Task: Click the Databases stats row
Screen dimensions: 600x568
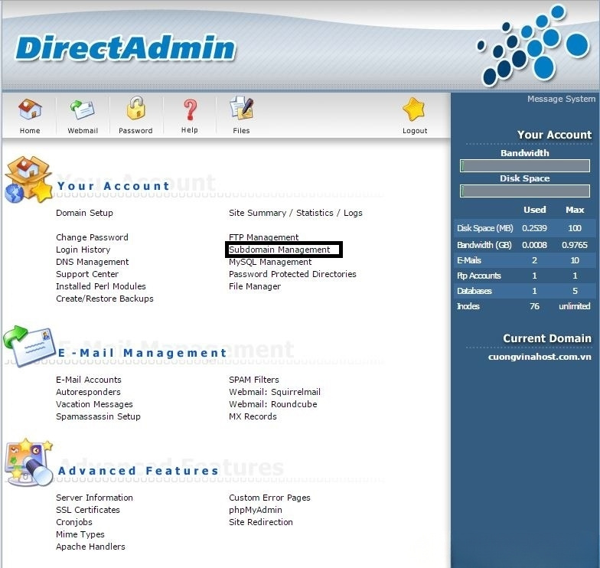Action: [x=525, y=291]
